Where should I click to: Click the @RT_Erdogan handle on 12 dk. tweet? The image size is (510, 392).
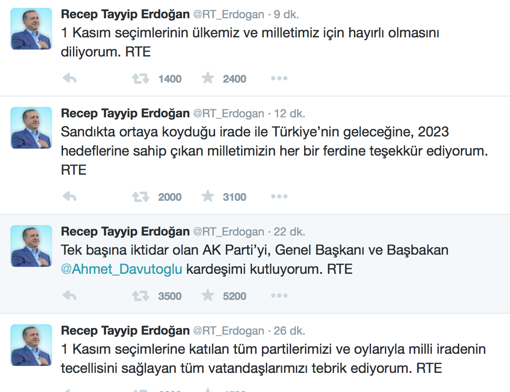tap(229, 113)
